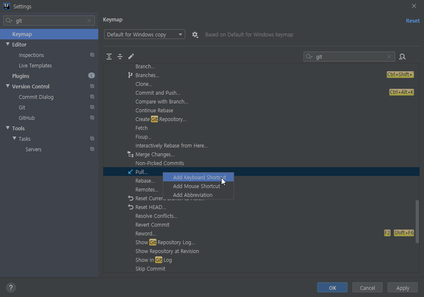The width and height of the screenshot is (424, 297).
Task: Collapse the Tasks subgroup
Action: [14, 139]
